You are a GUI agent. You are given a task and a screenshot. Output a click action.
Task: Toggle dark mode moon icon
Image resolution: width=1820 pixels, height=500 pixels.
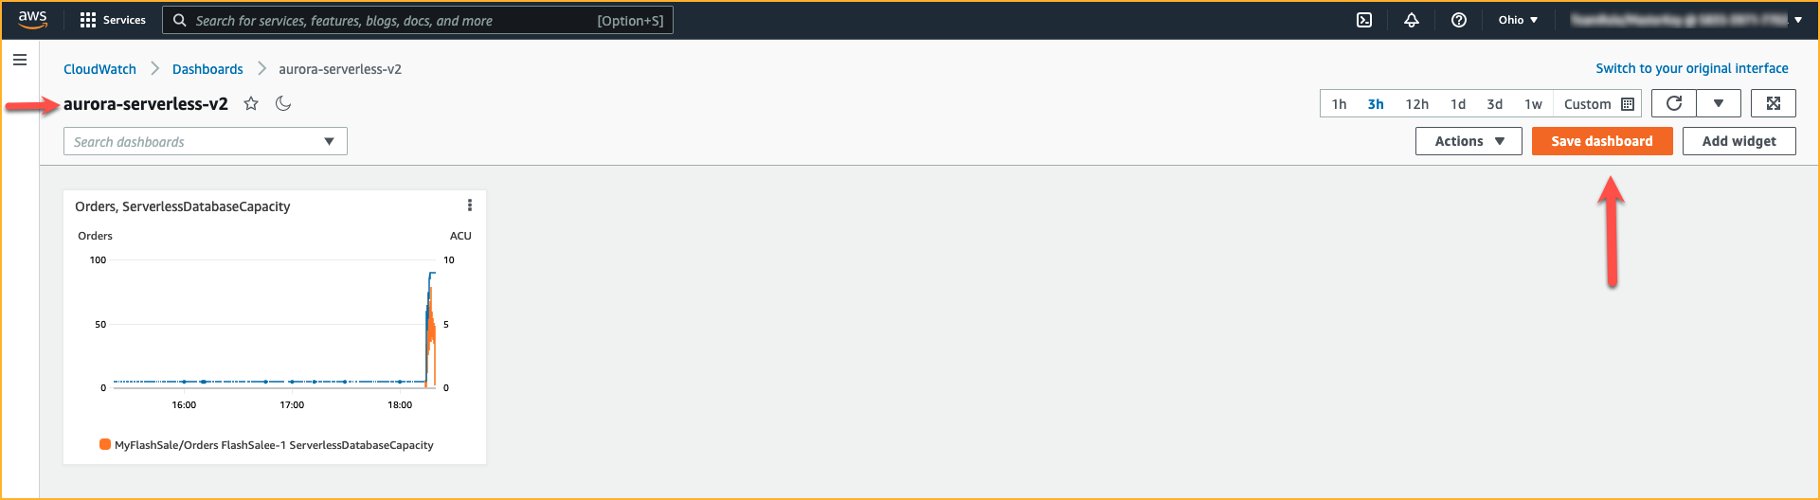283,104
